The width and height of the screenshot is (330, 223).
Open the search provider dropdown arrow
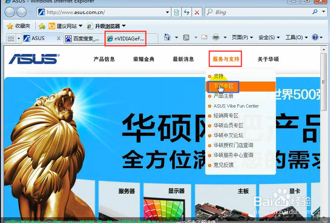323,12
